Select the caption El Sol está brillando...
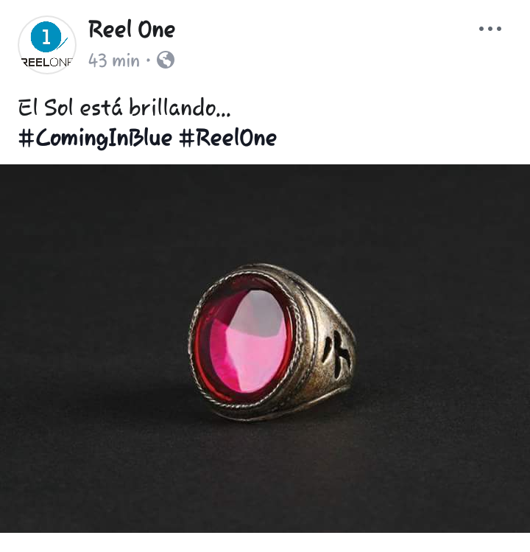 [124, 107]
